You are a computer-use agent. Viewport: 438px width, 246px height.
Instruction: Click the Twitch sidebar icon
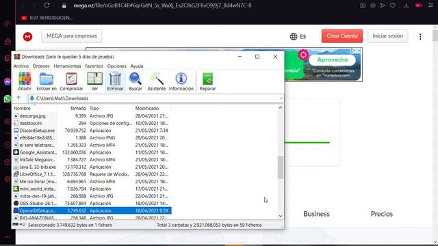8,58
